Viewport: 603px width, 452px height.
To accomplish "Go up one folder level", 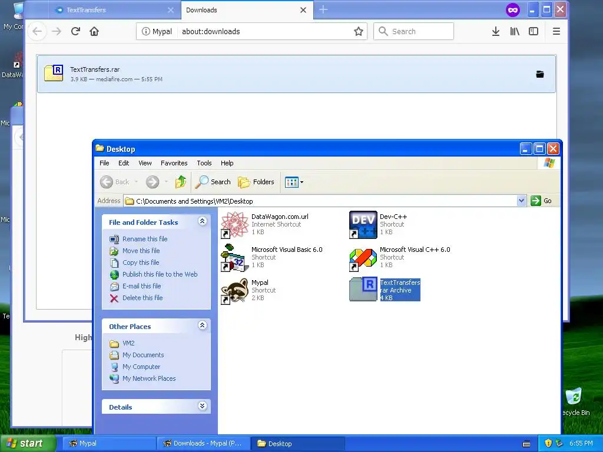I will tap(181, 182).
